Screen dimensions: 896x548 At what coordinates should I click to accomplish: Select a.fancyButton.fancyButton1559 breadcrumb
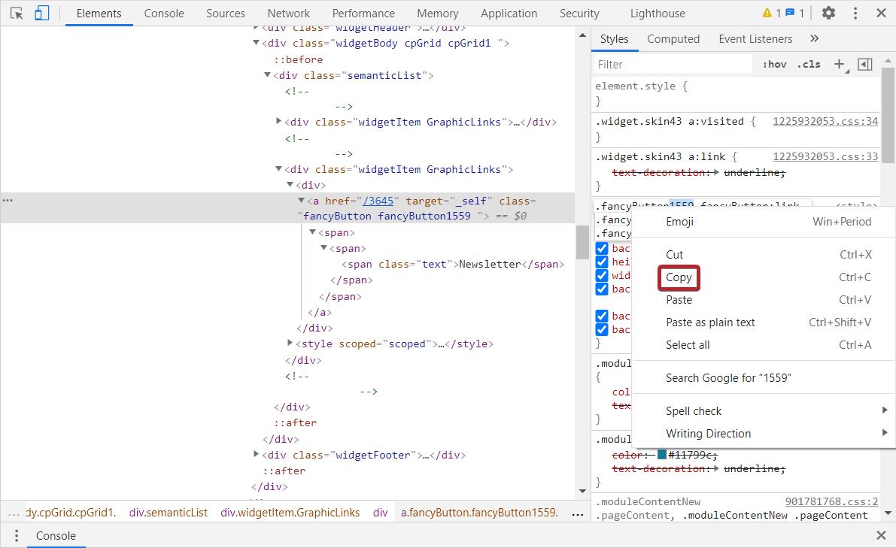tap(479, 513)
